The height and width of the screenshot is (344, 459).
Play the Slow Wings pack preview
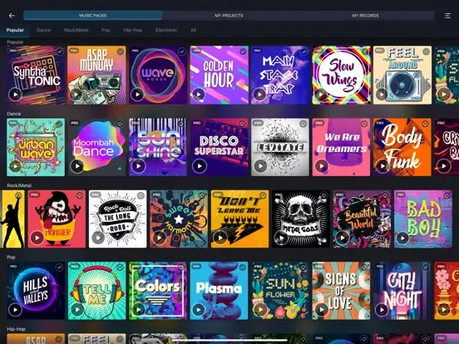pos(320,94)
